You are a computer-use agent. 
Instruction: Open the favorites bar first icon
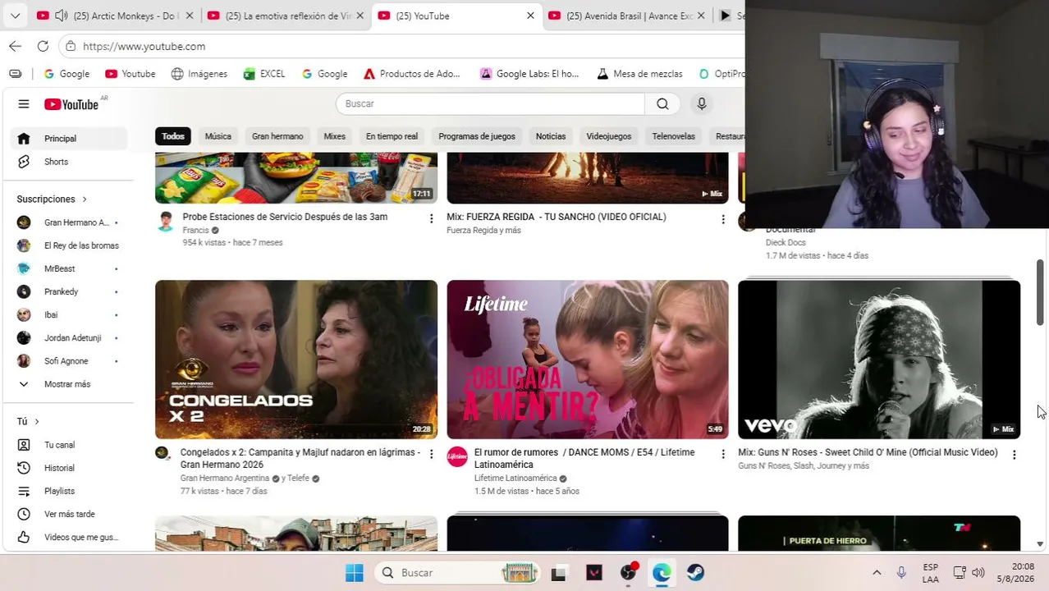(x=16, y=74)
